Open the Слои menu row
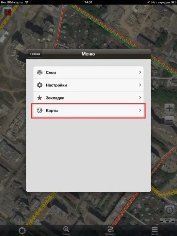Screen dimensions: 177x236 88,72
